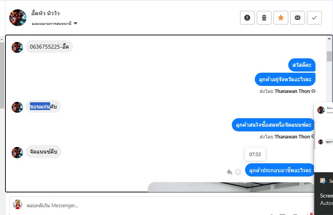Image resolution: width=333 pixels, height=215 pixels.
Task: Mark conversation unread with envelope icon
Action: [x=298, y=17]
